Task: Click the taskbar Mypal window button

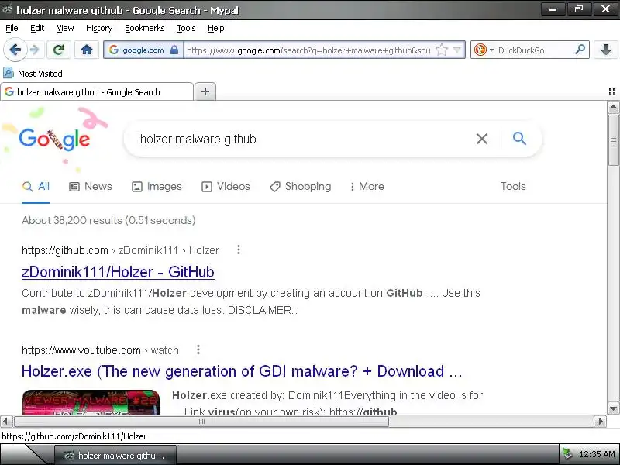Action: point(115,455)
